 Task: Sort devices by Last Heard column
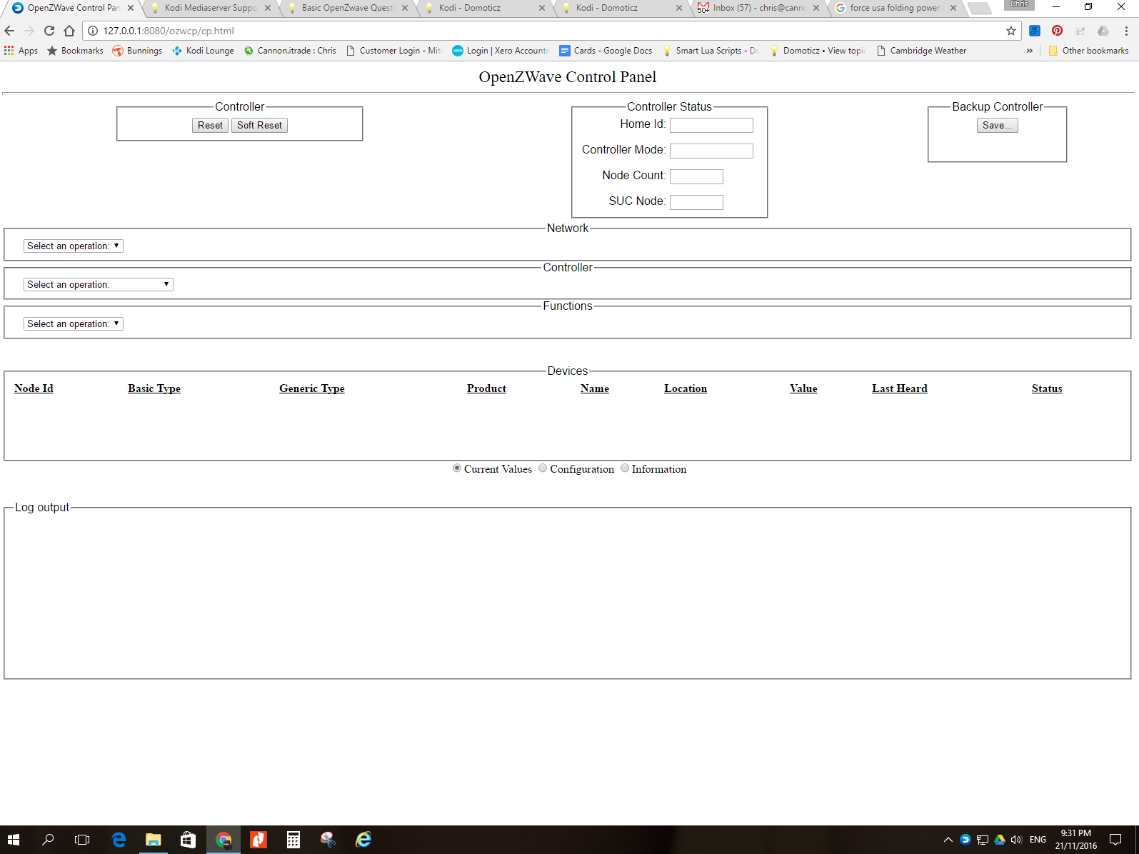[x=899, y=388]
